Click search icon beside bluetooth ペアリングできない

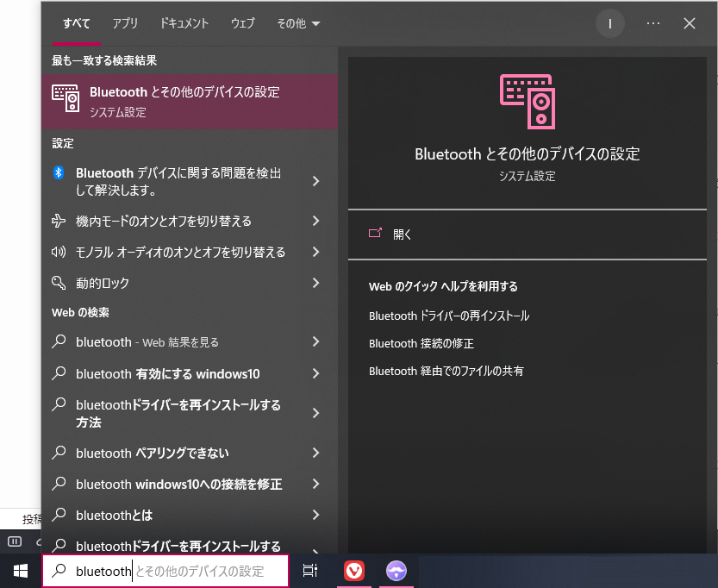(59, 453)
